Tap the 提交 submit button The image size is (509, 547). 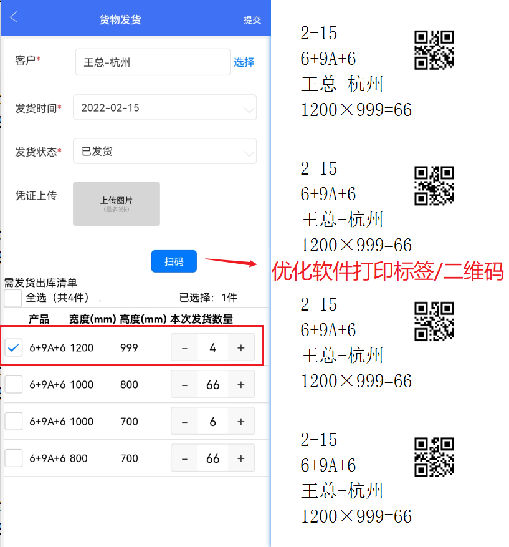(x=252, y=20)
